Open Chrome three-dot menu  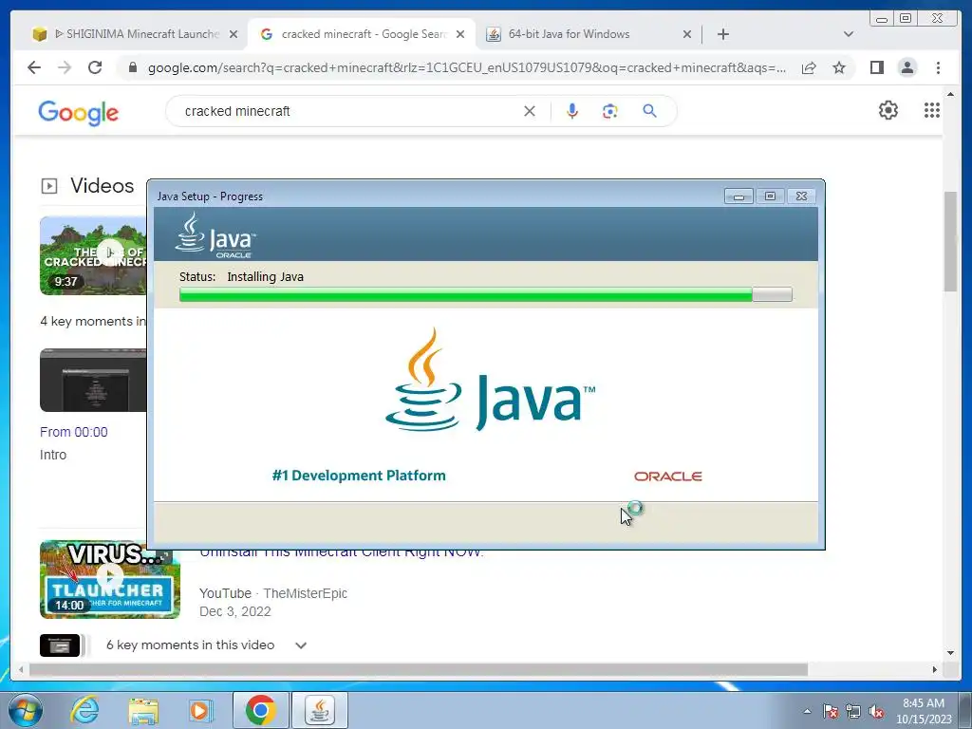[x=938, y=67]
